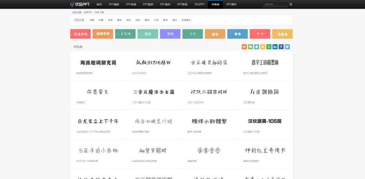Filter fonts by 黑体 text category link
The height and width of the screenshot is (179, 365).
[x=119, y=20]
